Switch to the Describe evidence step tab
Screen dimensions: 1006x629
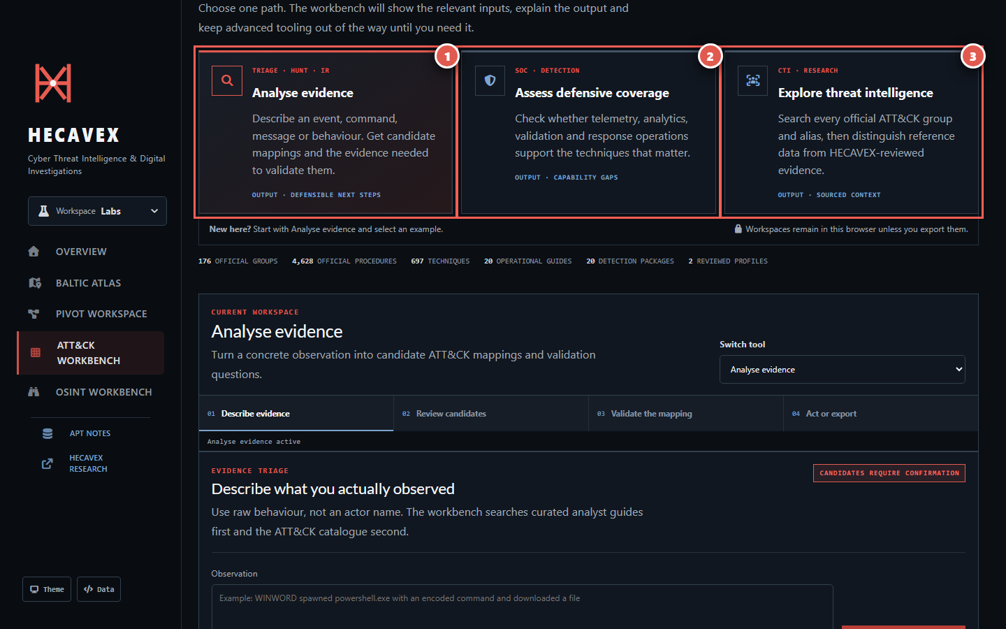pyautogui.click(x=296, y=414)
